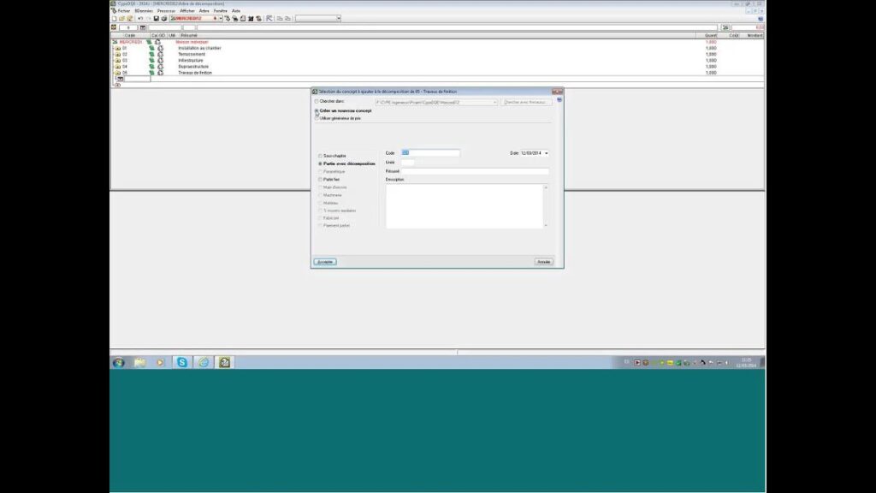The image size is (876, 493).
Task: Click the Annuler button
Action: [543, 262]
